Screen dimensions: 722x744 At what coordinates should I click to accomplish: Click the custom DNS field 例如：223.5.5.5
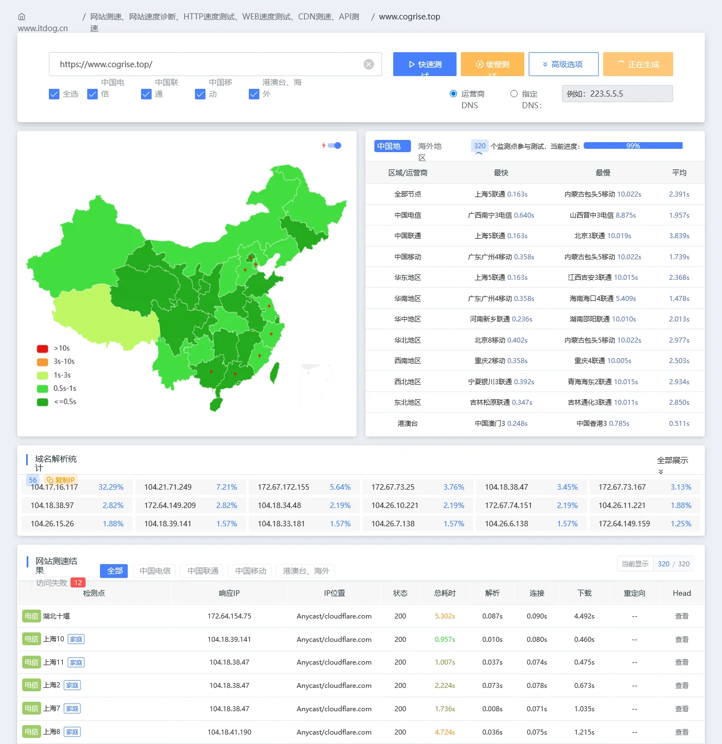[x=617, y=94]
